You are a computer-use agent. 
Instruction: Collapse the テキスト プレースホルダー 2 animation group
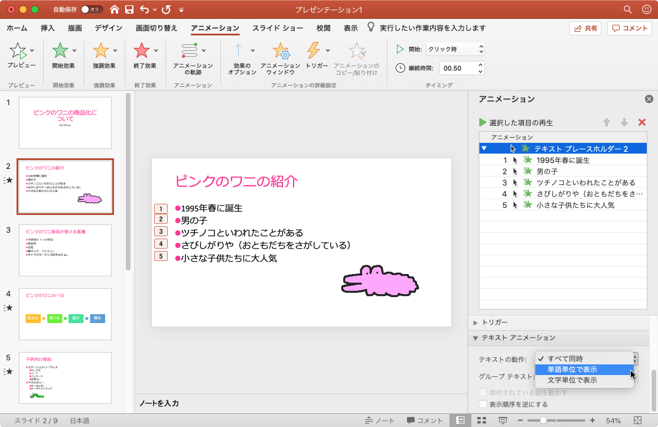[x=484, y=149]
